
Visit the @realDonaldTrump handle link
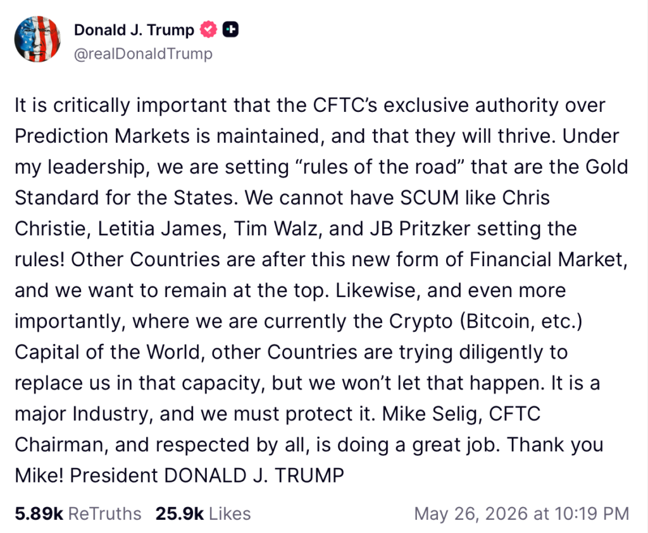click(143, 54)
